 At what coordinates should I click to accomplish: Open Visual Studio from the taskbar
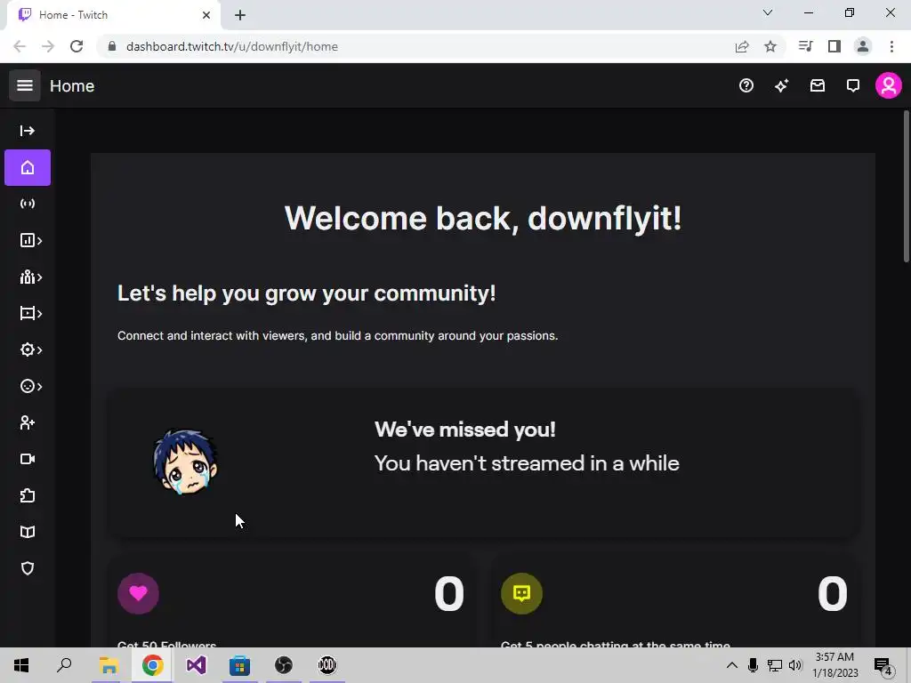pos(196,665)
